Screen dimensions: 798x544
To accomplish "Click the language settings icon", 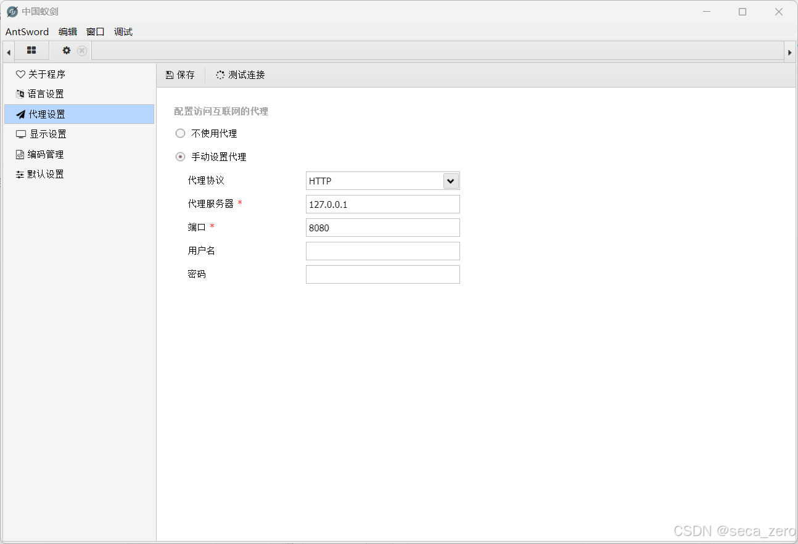I will click(x=20, y=94).
